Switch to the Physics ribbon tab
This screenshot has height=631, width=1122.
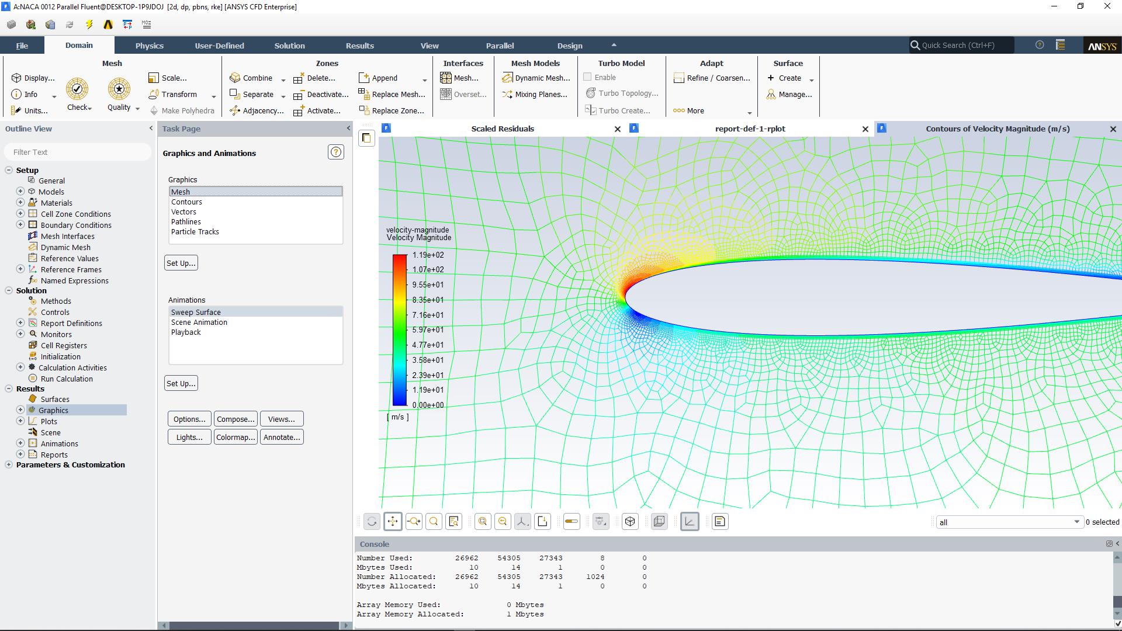click(150, 46)
